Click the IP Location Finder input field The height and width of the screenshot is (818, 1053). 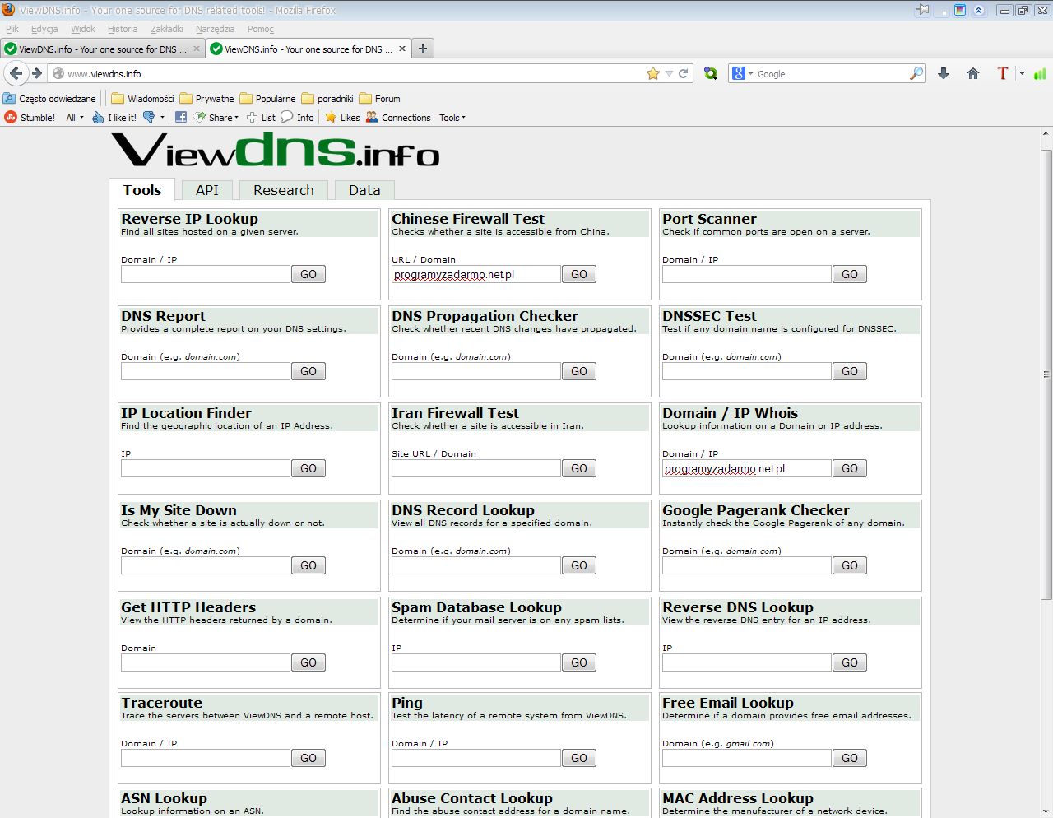206,468
